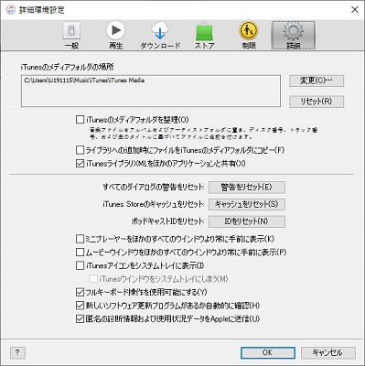365x366 pixels.
Task: Open the ダウンロード (Downloads) cloud icon
Action: point(160,31)
